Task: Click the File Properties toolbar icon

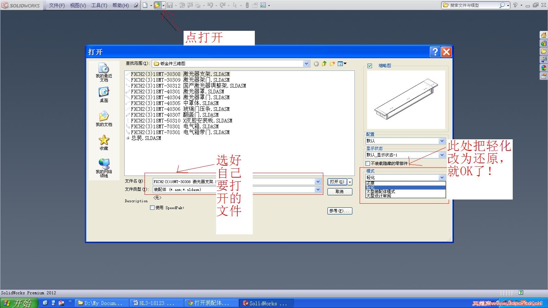Action: (x=255, y=5)
